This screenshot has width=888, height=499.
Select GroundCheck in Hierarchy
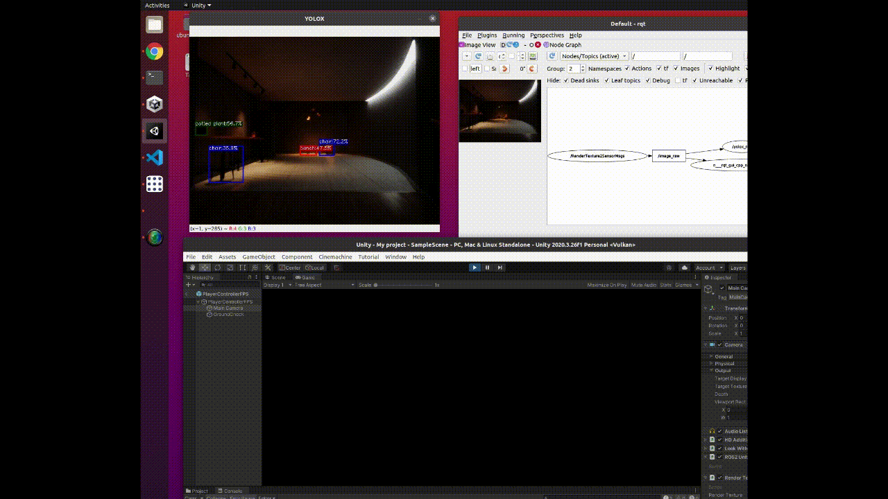[x=229, y=315]
